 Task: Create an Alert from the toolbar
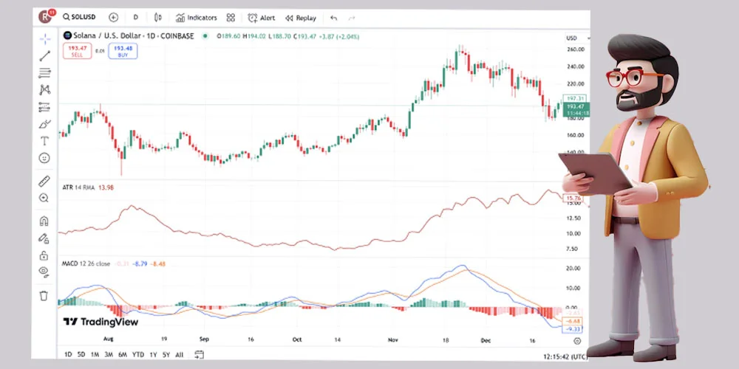(x=262, y=18)
